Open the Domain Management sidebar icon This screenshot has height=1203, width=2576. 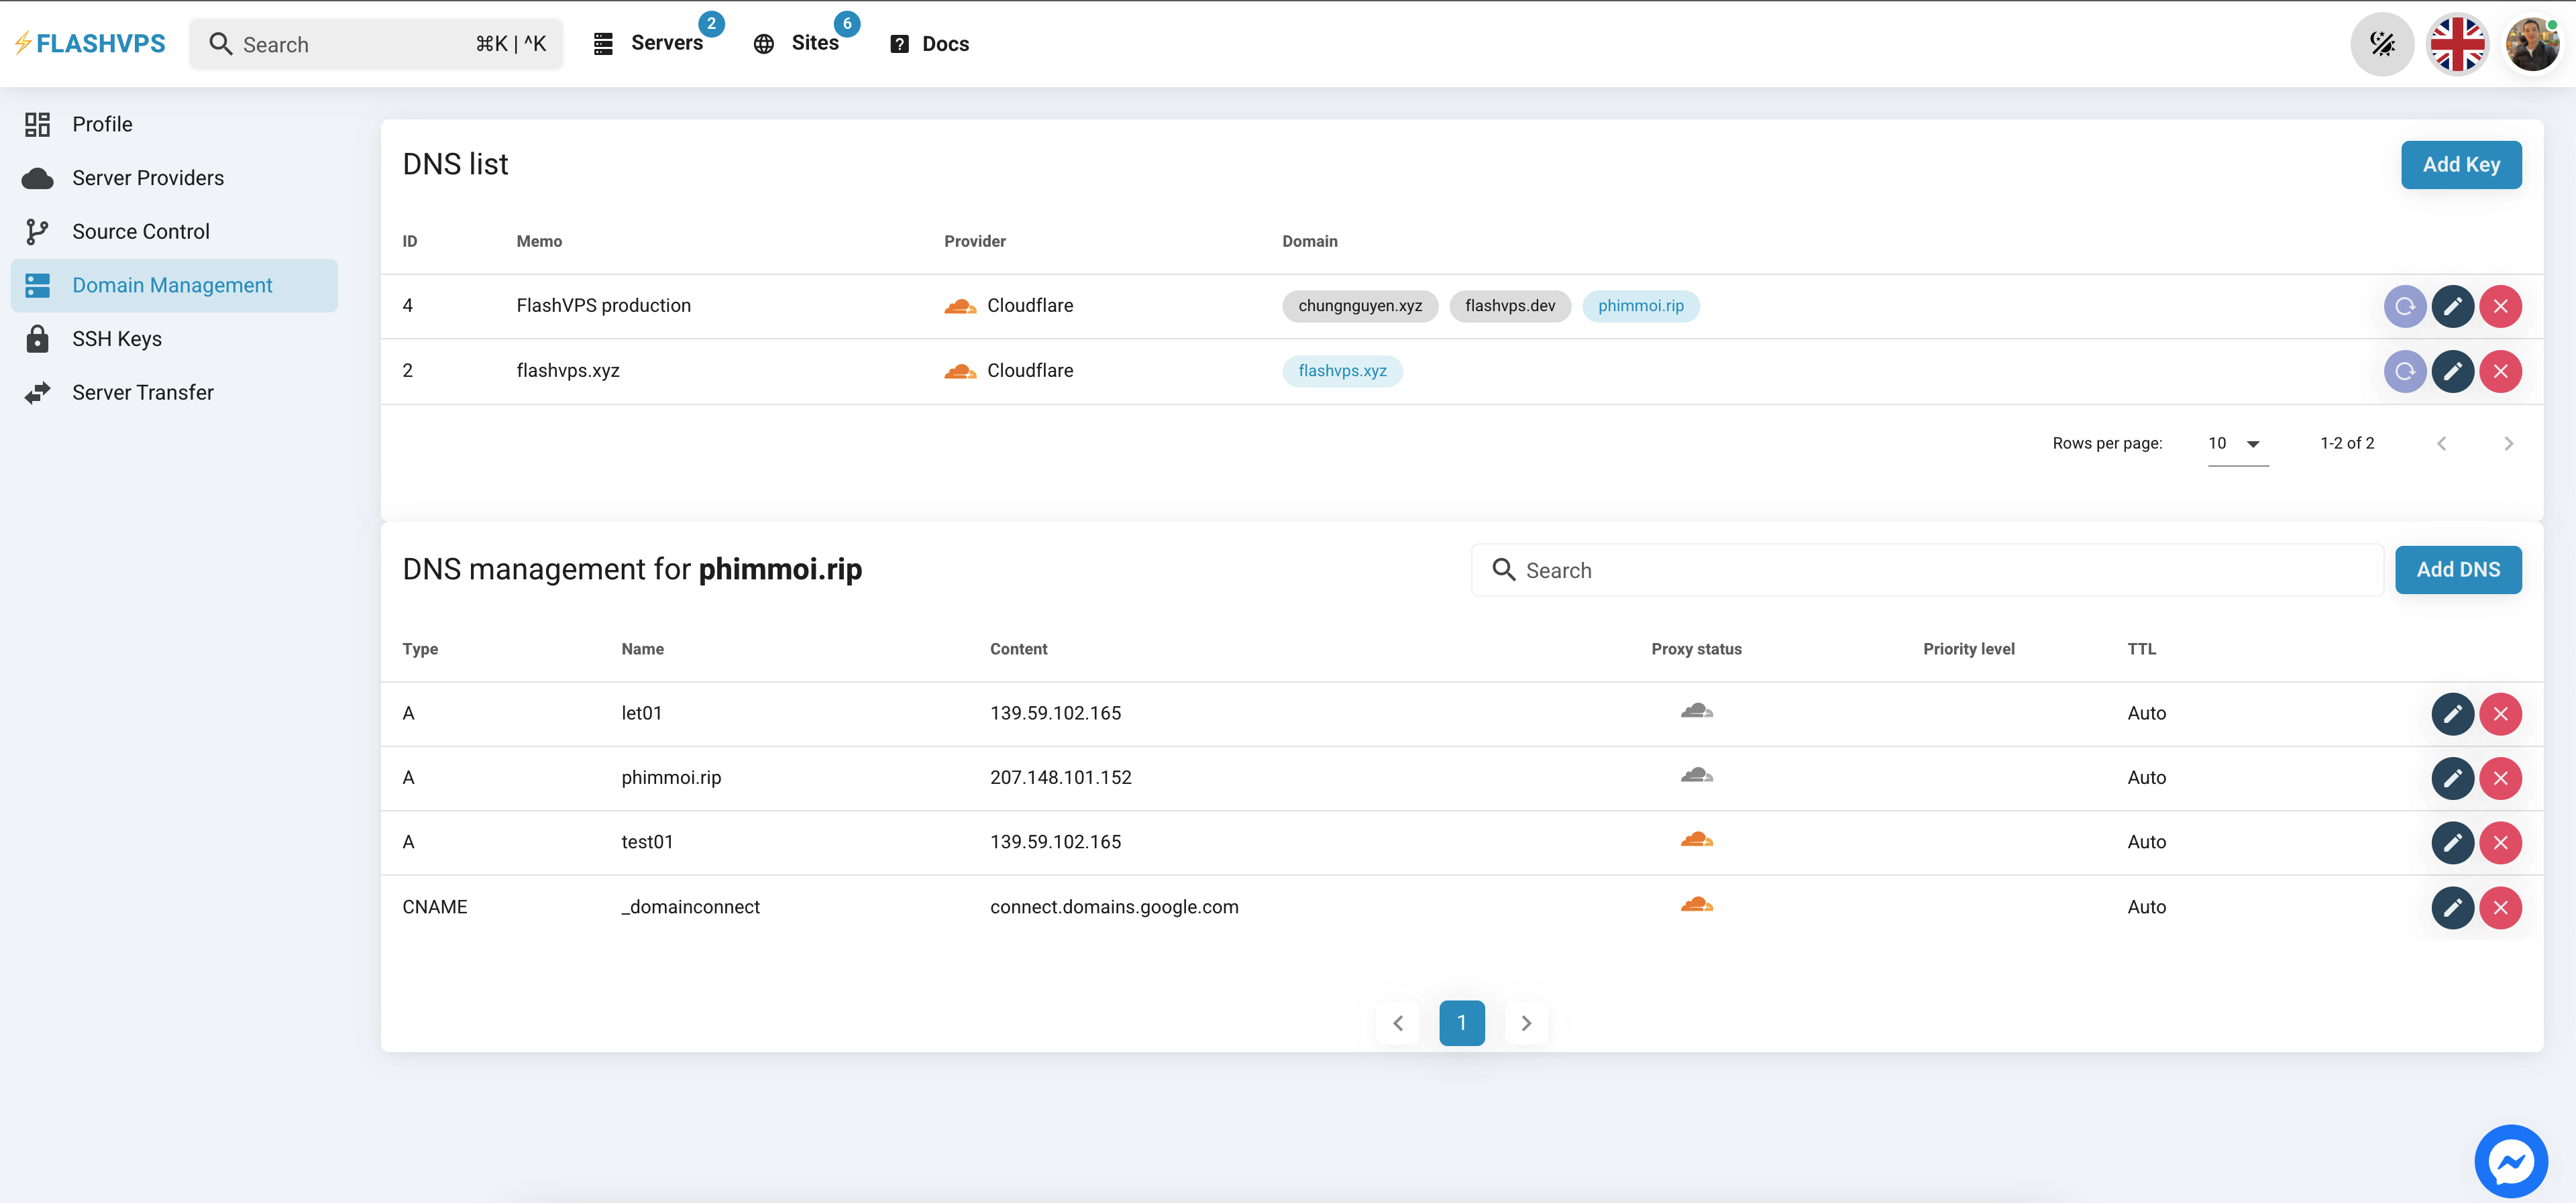pos(38,285)
